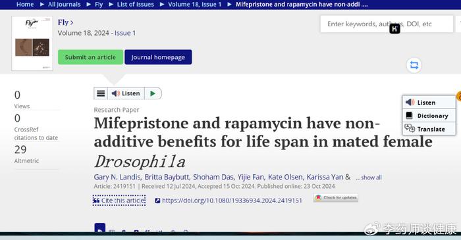Click the black H extension icon
The width and height of the screenshot is (461, 240).
click(x=394, y=29)
